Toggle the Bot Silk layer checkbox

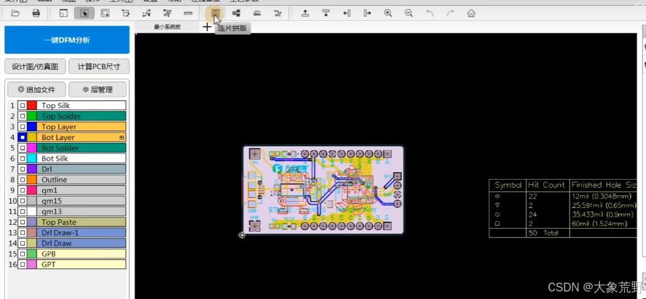coord(22,159)
